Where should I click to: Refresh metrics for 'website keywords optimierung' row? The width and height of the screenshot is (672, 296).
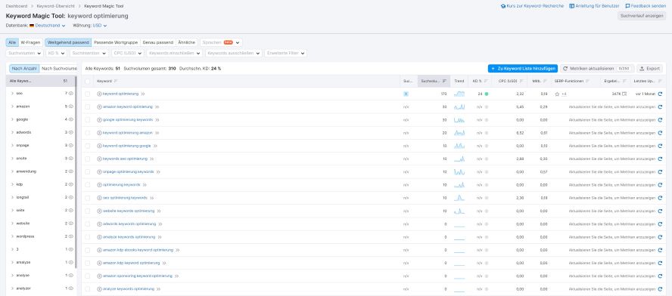[x=660, y=211]
